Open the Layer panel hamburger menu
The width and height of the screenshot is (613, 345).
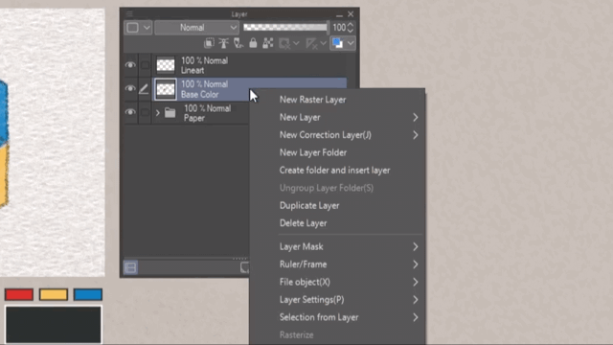click(x=129, y=14)
